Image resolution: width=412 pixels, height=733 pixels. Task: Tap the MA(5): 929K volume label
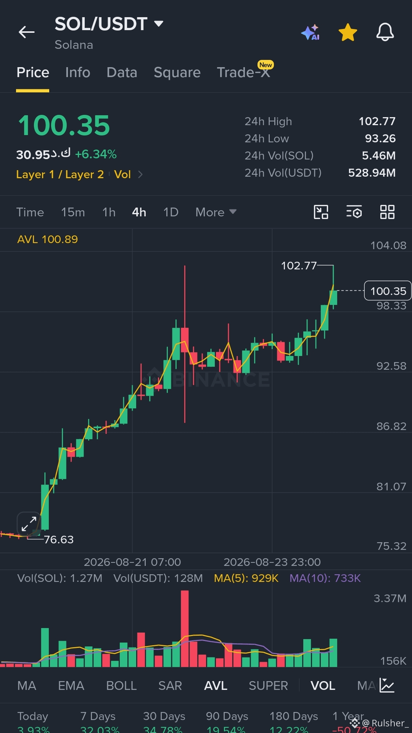pos(246,578)
